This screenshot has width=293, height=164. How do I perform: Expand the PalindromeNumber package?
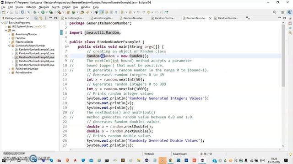(x=9, y=69)
